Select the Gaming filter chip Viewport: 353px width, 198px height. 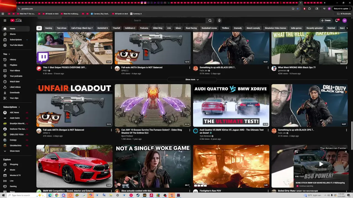(49, 28)
